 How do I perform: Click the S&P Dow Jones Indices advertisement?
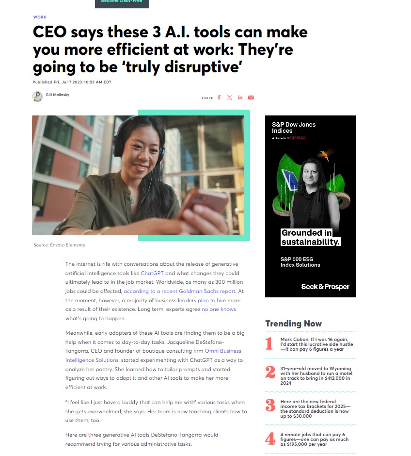click(311, 206)
